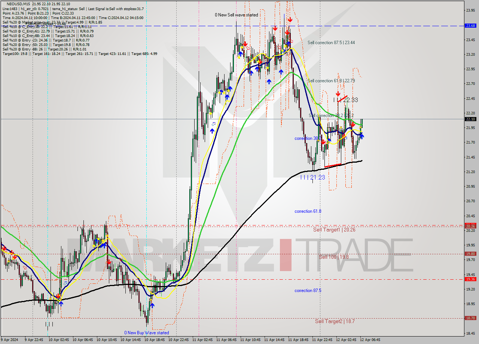Click the red sell arrow beside 22.33 label
This screenshot has height=344, width=479.
click(338, 93)
